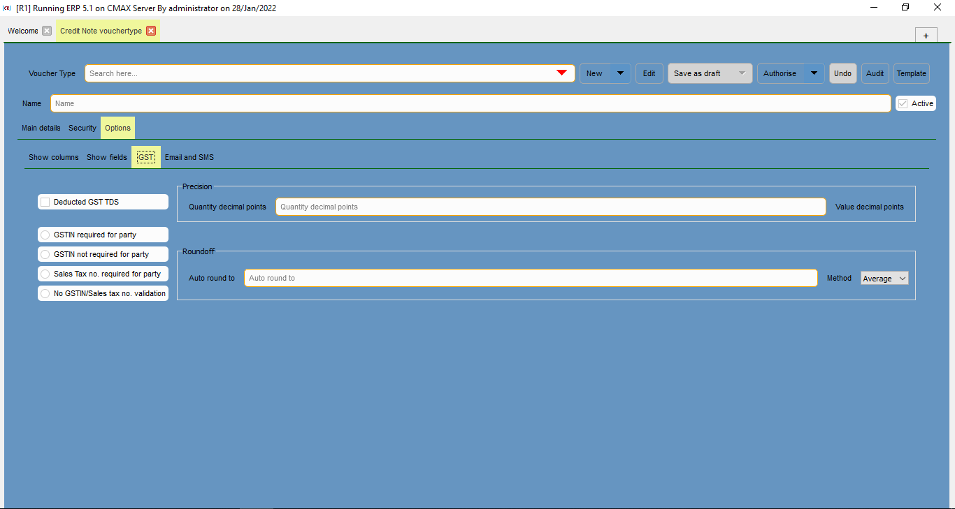Open Voucher Type red dropdown arrow
Viewport: 955px width, 509px height.
tap(561, 73)
